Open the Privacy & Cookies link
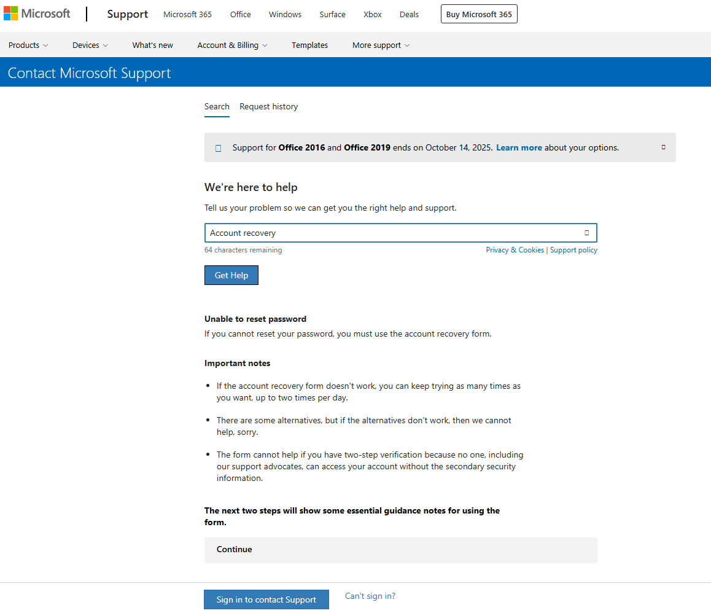 coord(515,250)
